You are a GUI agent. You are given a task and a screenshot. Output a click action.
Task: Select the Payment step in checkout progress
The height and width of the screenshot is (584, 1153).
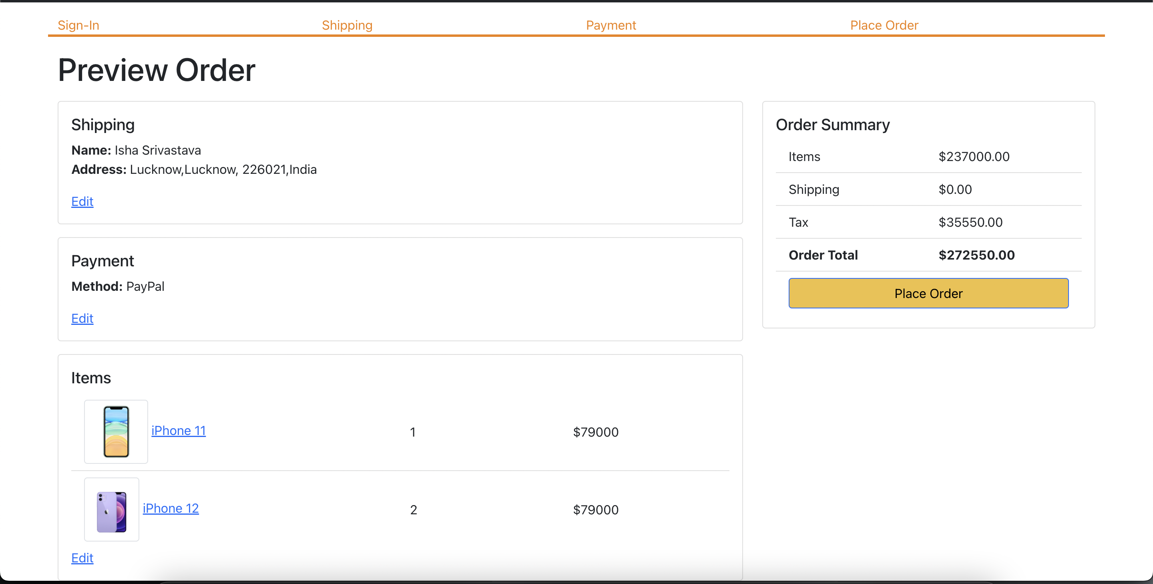pyautogui.click(x=611, y=25)
